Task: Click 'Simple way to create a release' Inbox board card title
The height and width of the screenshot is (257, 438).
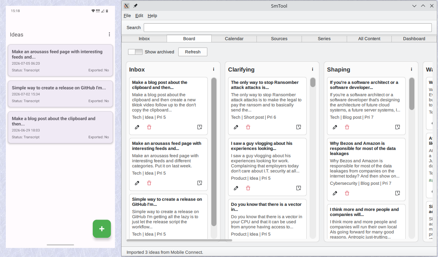Action: 167,202
